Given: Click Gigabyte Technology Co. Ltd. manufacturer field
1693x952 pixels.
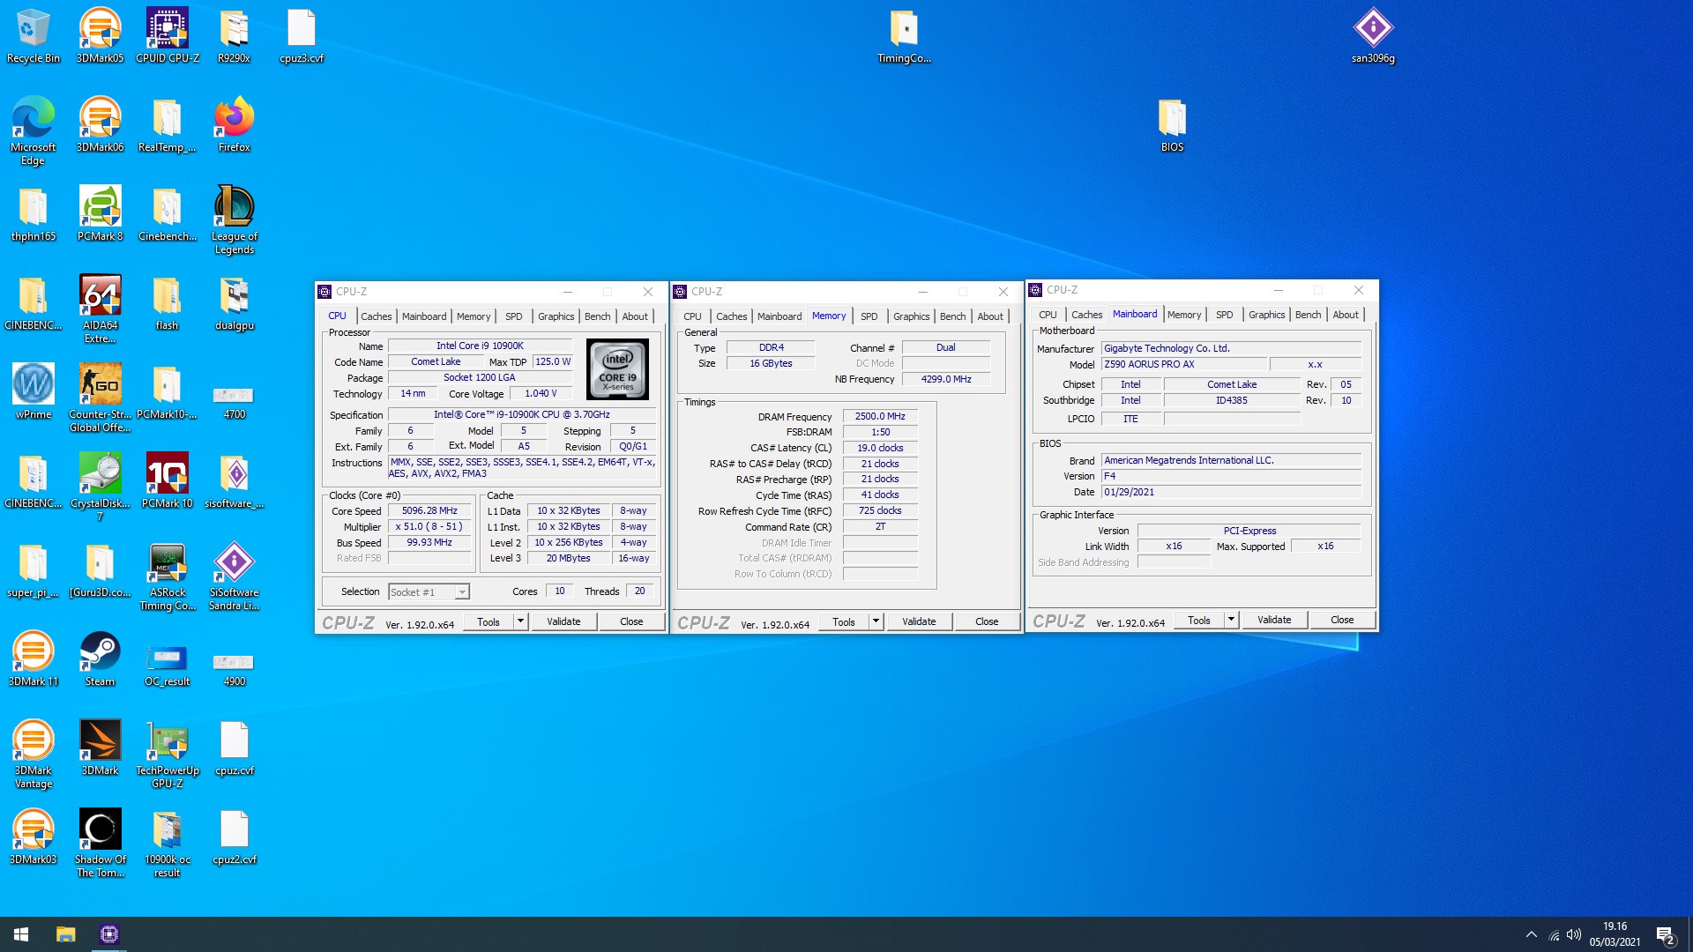Looking at the screenshot, I should [x=1231, y=349].
